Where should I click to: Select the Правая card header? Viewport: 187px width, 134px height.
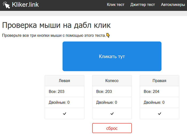(x=159, y=81)
